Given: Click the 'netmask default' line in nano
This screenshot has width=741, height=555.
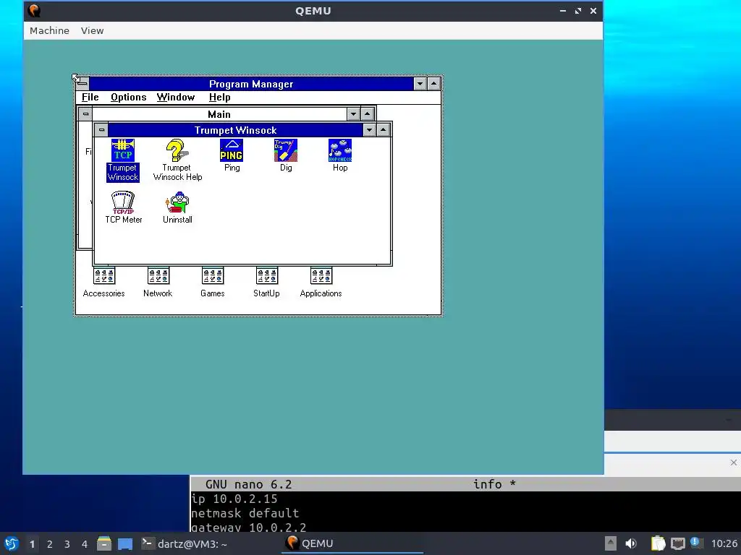Looking at the screenshot, I should coord(245,513).
